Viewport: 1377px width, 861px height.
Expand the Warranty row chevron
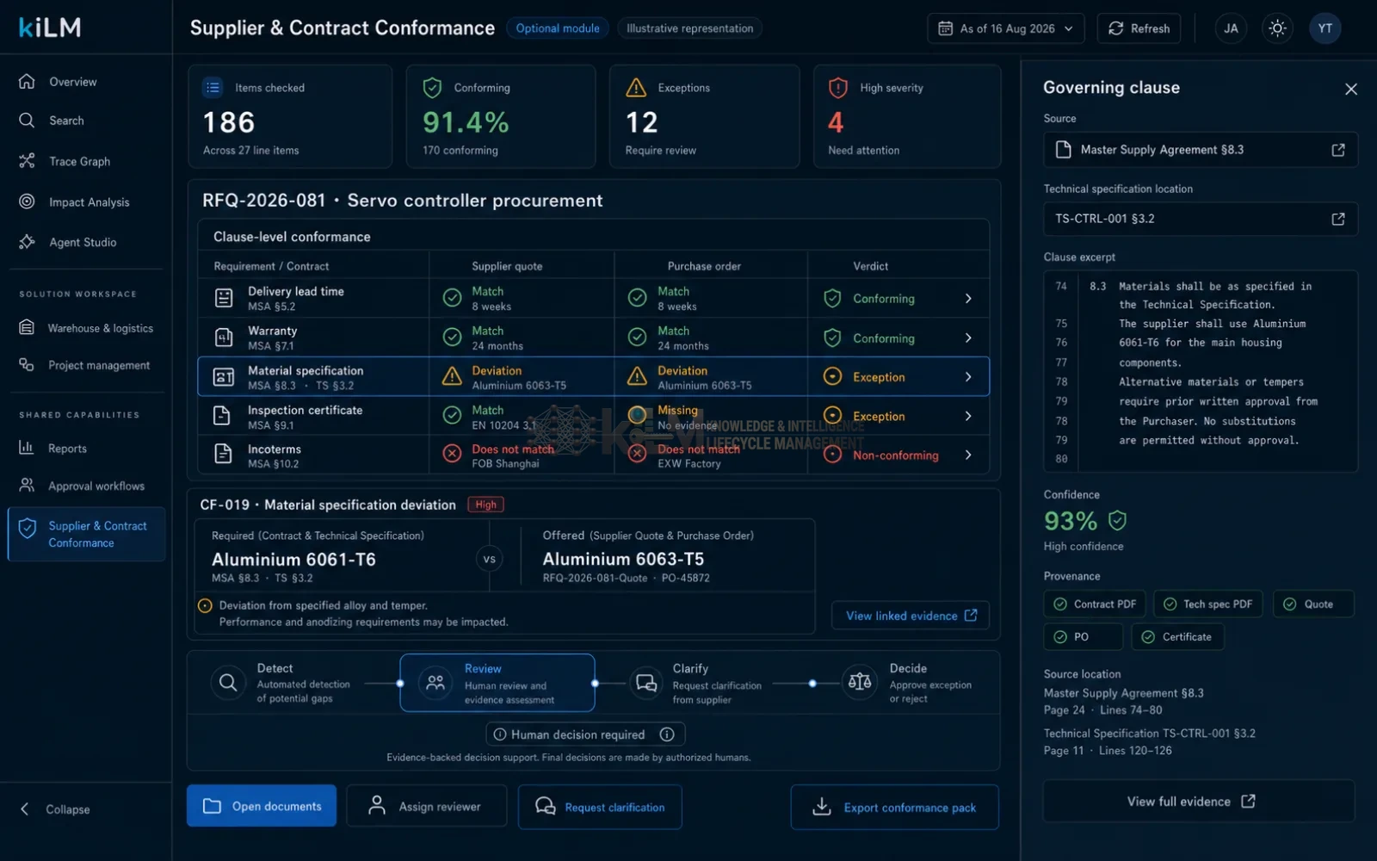[x=968, y=338]
